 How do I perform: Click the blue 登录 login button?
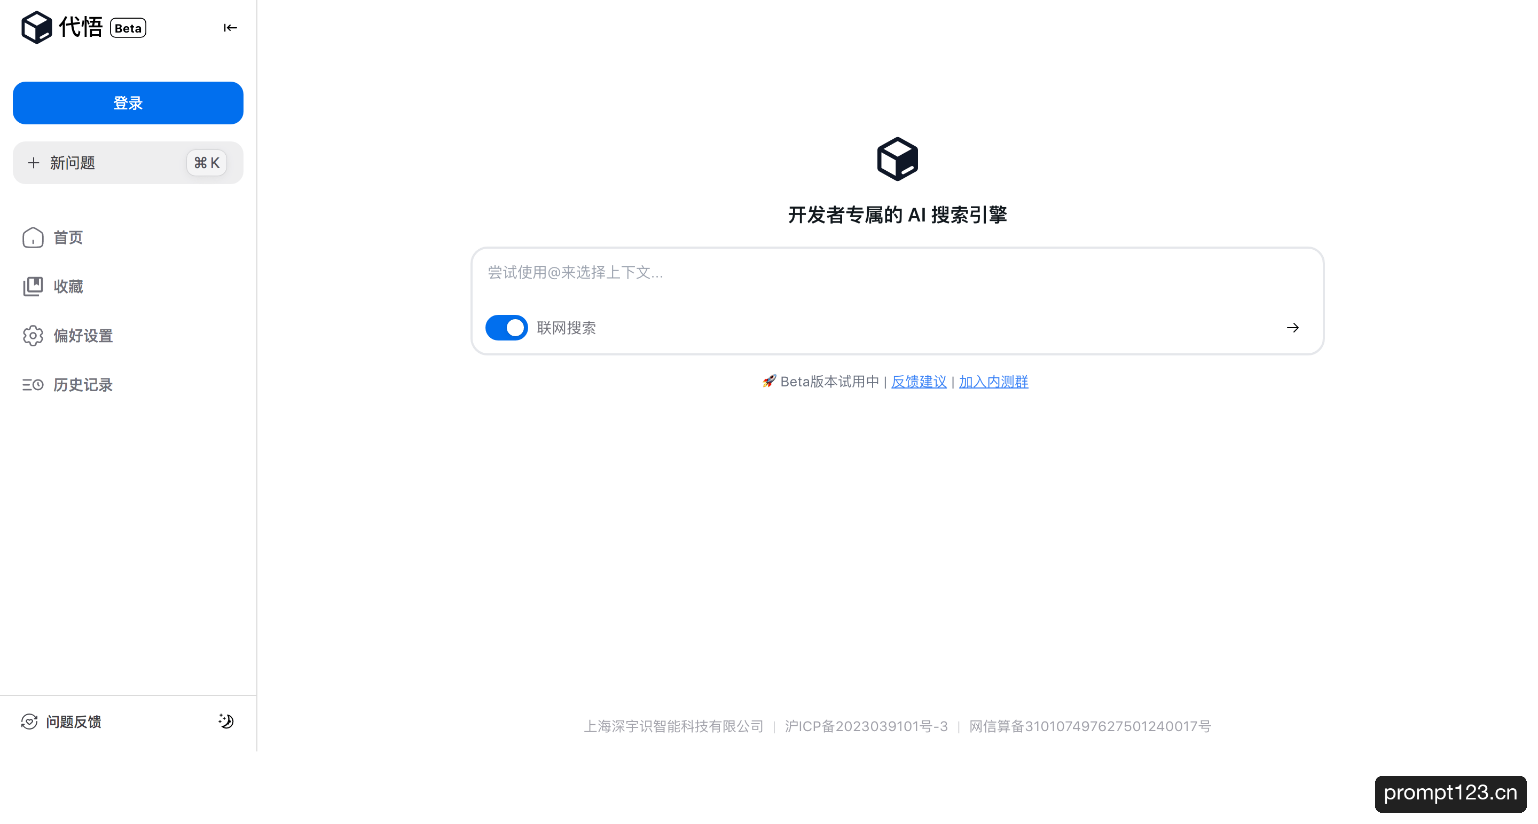[128, 103]
